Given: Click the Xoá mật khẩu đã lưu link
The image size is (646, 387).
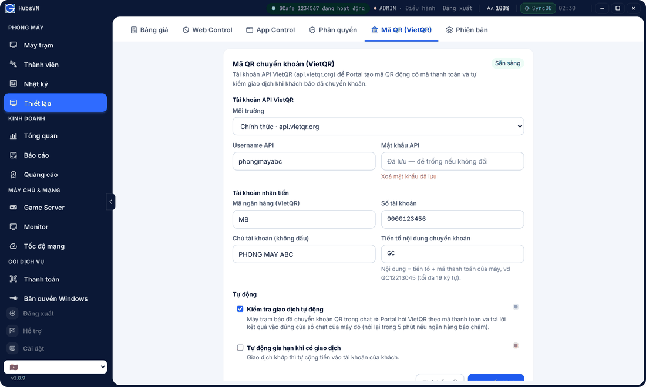Looking at the screenshot, I should (x=409, y=176).
